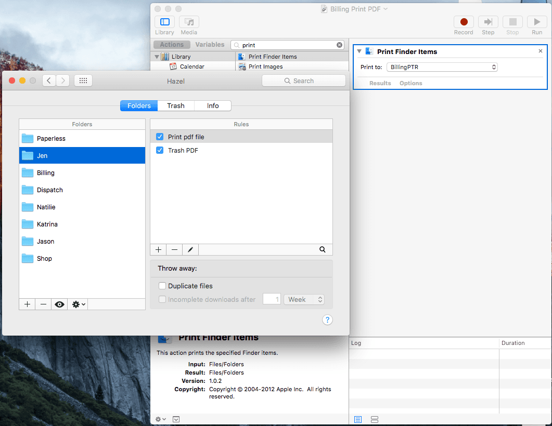Show all preferences grid icon
This screenshot has height=426, width=552.
click(83, 81)
